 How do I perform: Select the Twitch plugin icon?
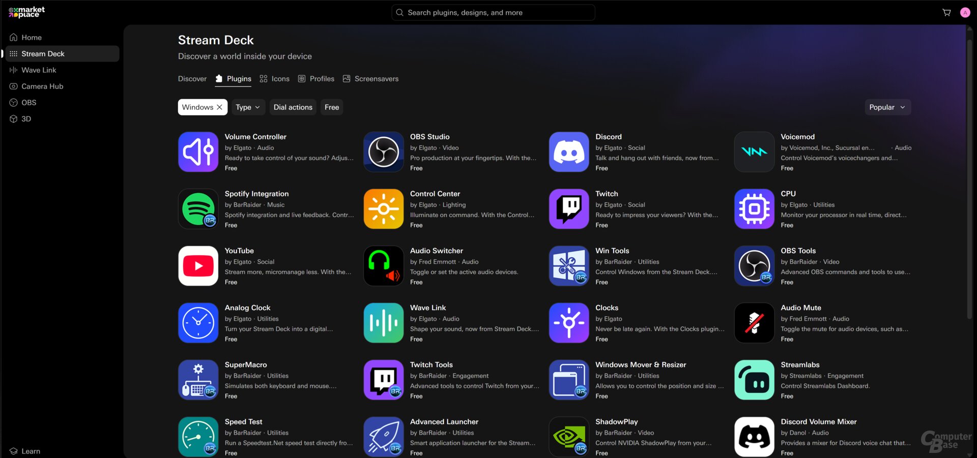(568, 208)
